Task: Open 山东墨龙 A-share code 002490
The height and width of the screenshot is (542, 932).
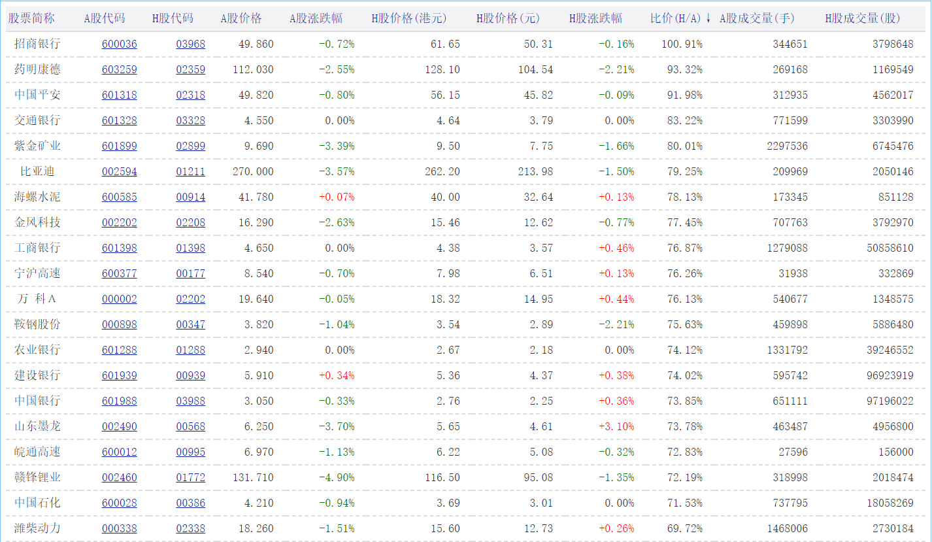Action: [120, 426]
